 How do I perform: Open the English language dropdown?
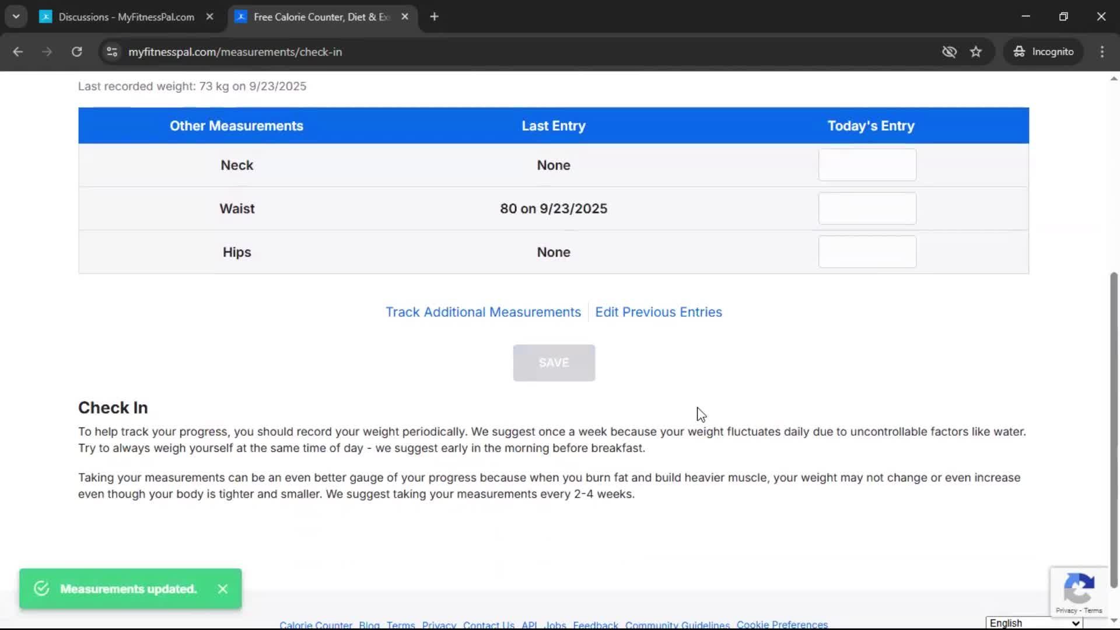coord(1034,623)
